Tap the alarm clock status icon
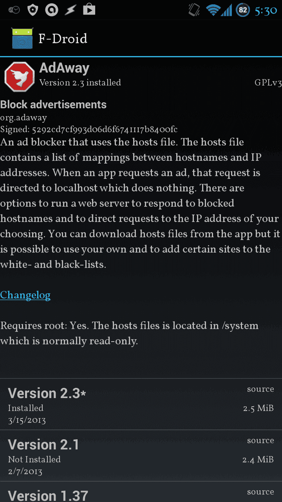The image size is (282, 502). (x=14, y=10)
